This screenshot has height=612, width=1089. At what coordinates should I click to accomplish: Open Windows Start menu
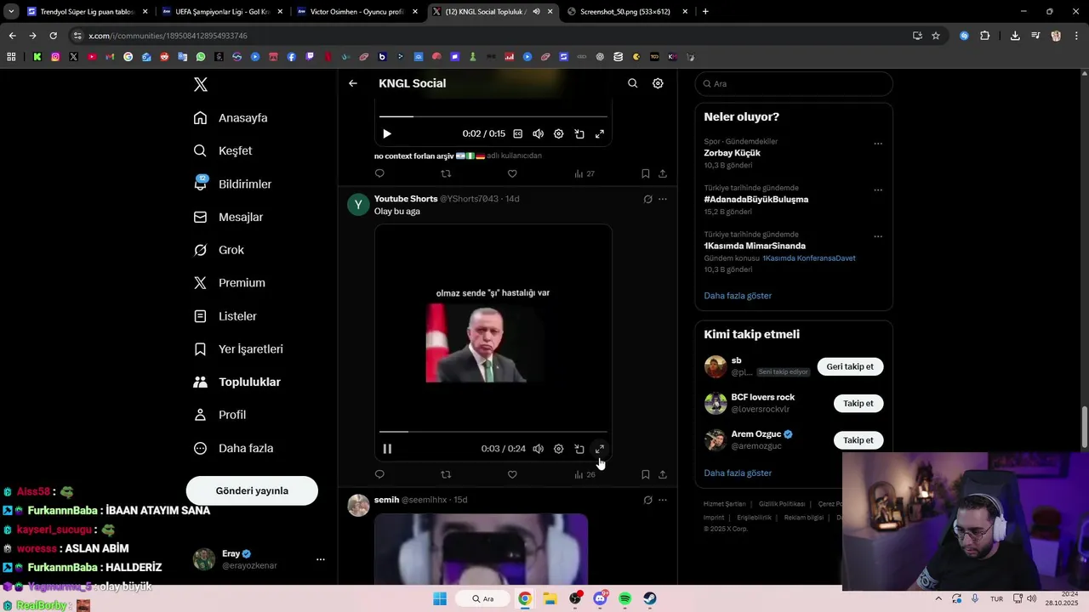(440, 598)
